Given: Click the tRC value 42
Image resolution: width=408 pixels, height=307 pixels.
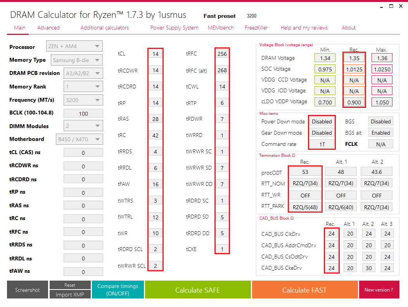Looking at the screenshot, I should (156, 135).
